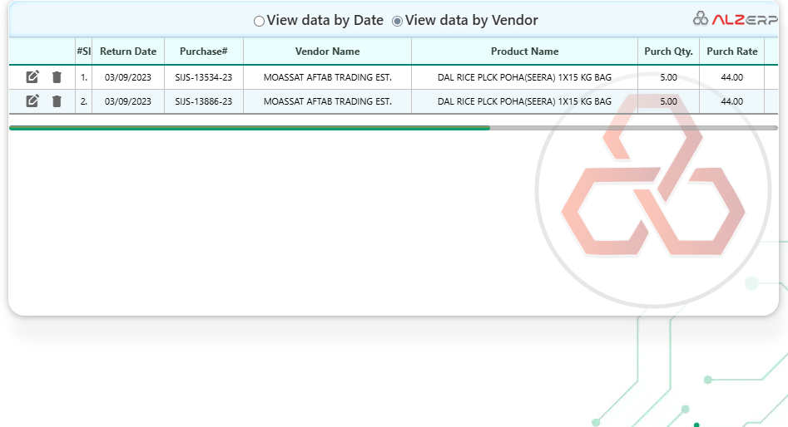
Task: Click DAL RICE PLCK POHA product in row 2
Action: (x=525, y=101)
